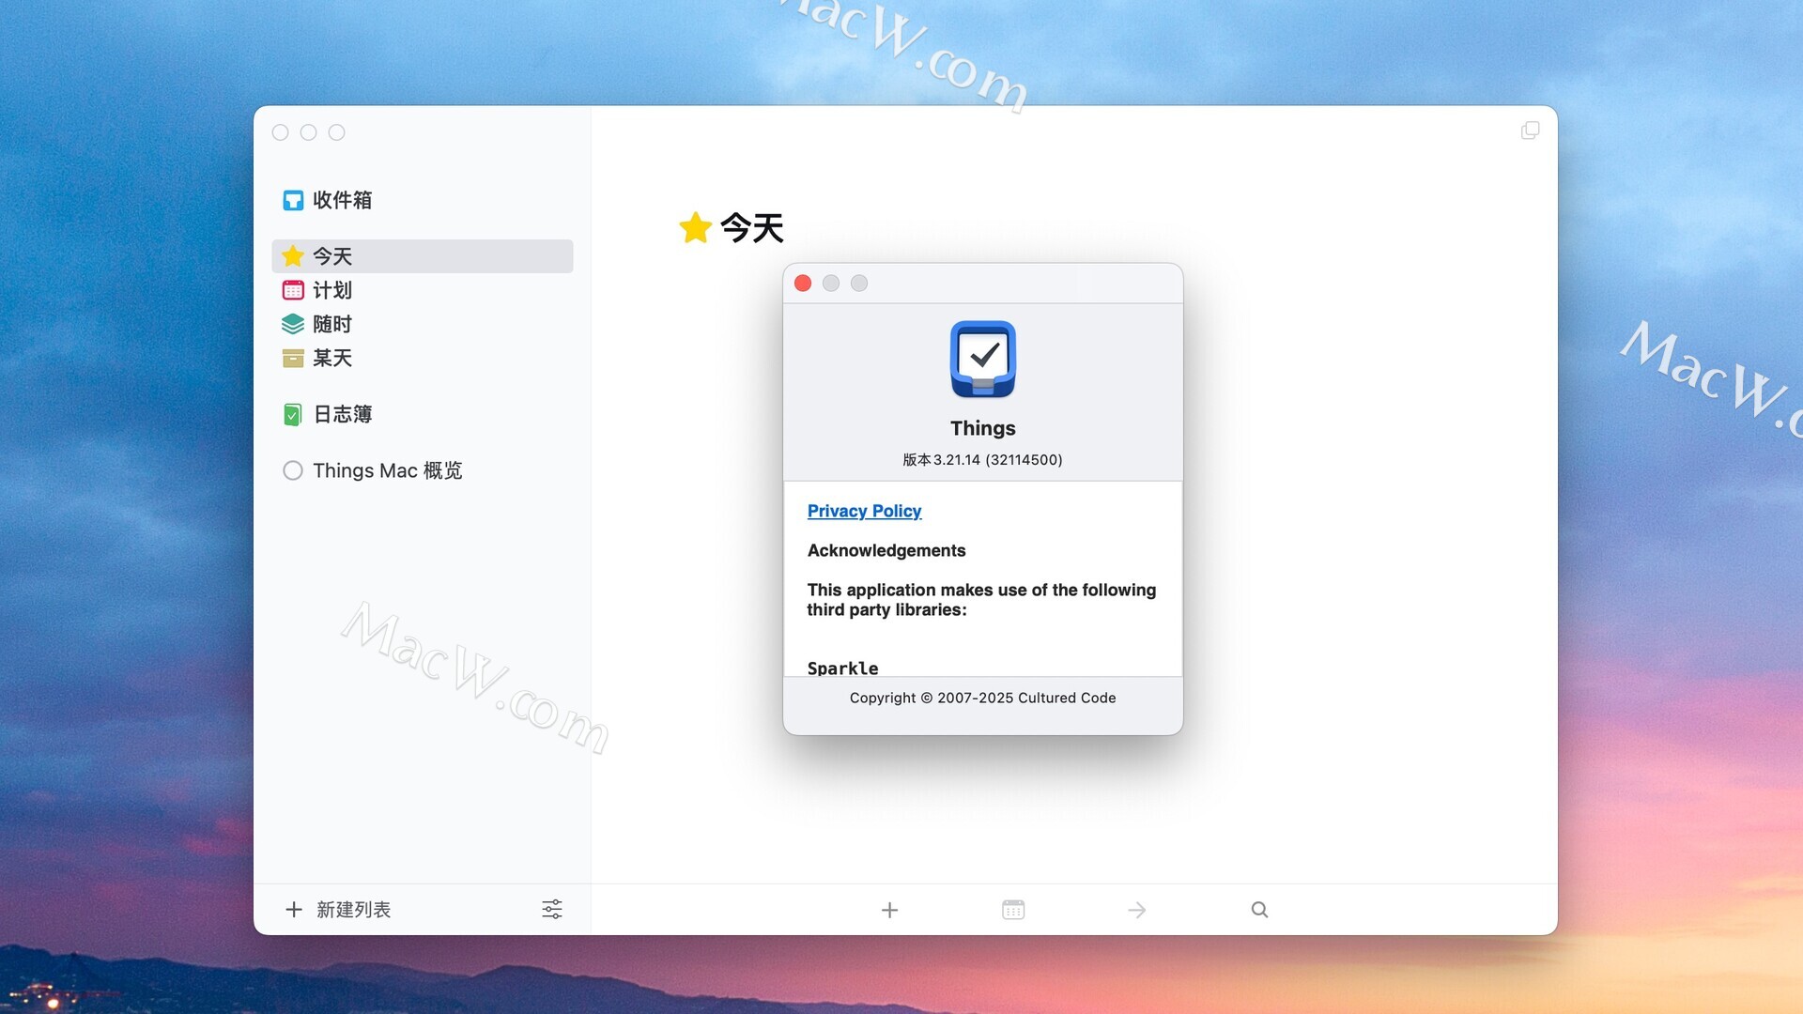The height and width of the screenshot is (1014, 1803).
Task: Open the 日志簿 logbook
Action: click(x=422, y=414)
